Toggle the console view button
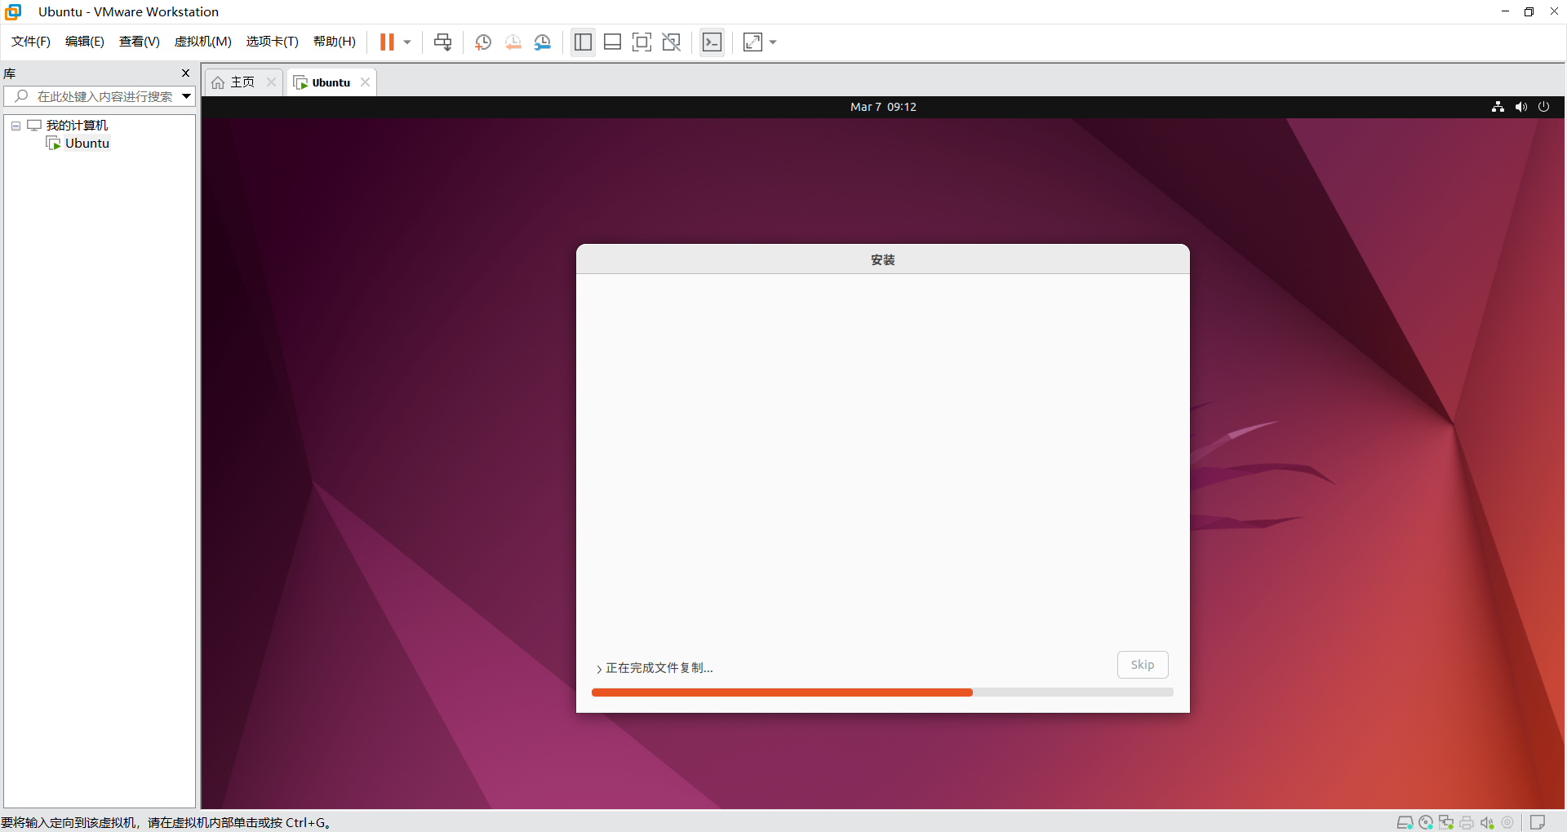This screenshot has width=1567, height=832. point(712,42)
